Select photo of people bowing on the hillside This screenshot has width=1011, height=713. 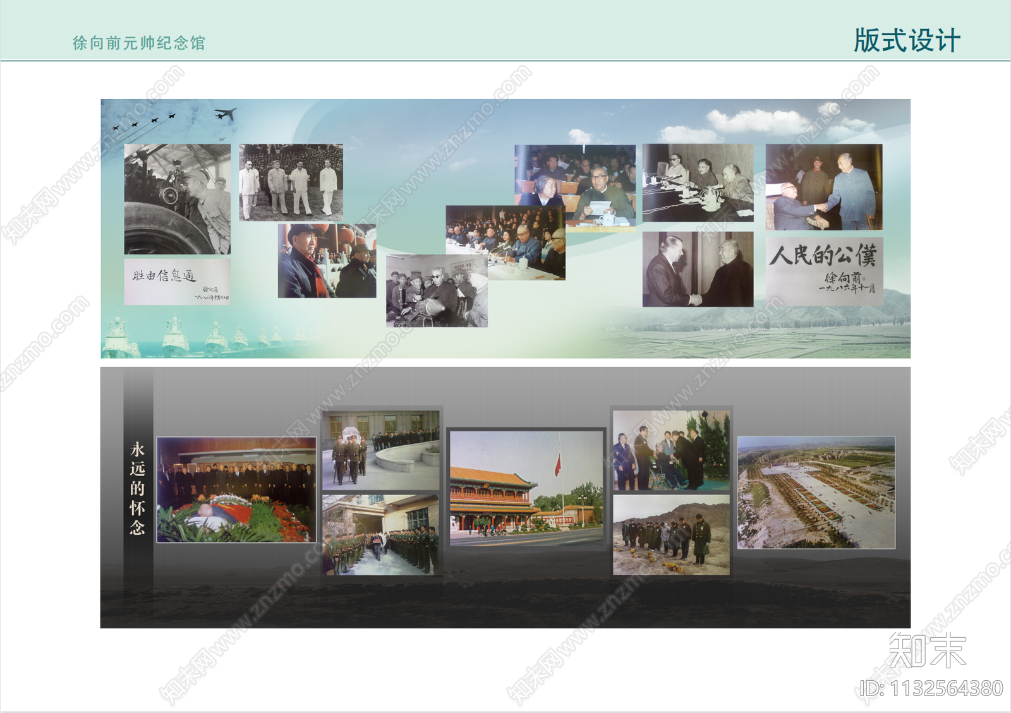click(x=672, y=535)
